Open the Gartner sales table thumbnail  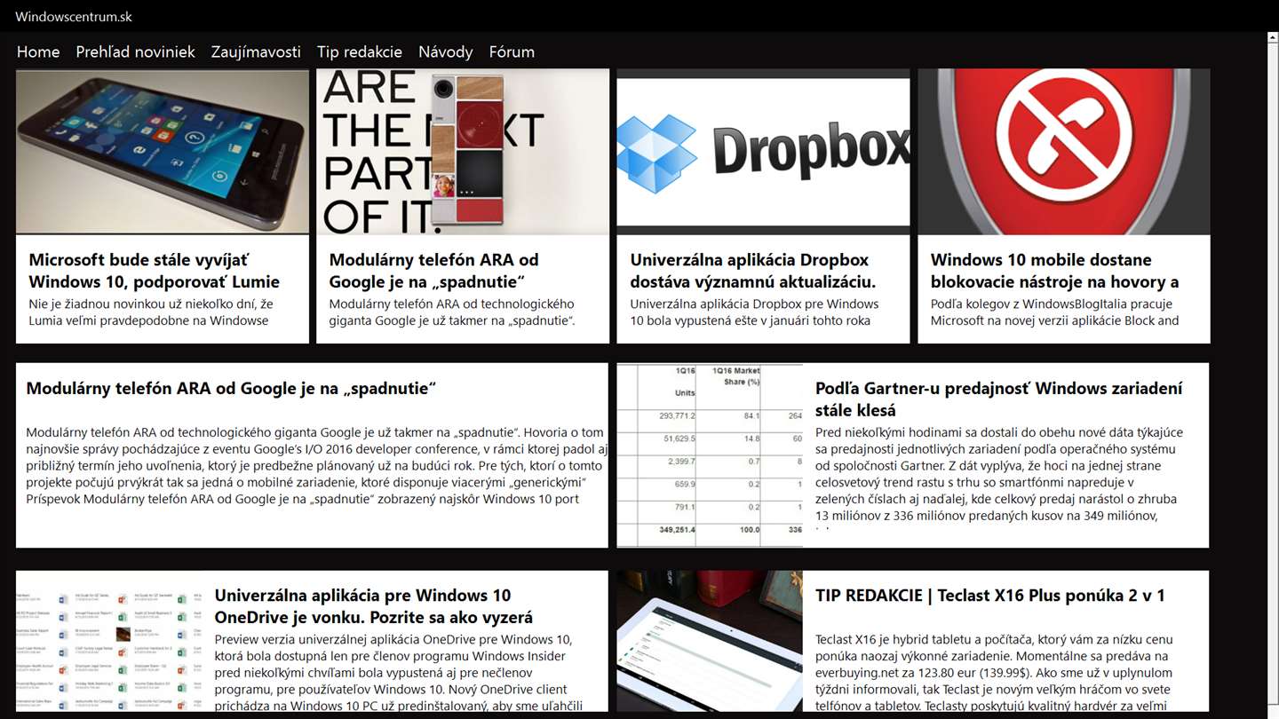tap(710, 455)
